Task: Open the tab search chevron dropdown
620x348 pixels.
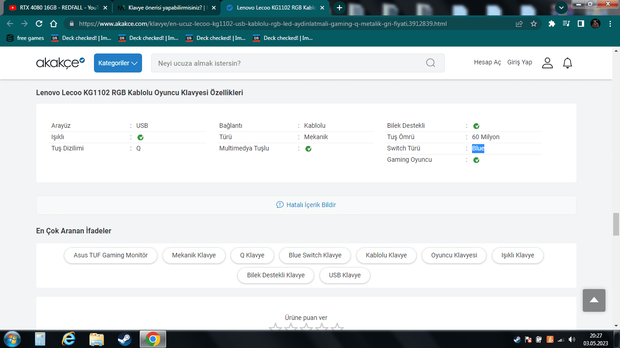Action: pos(561,8)
